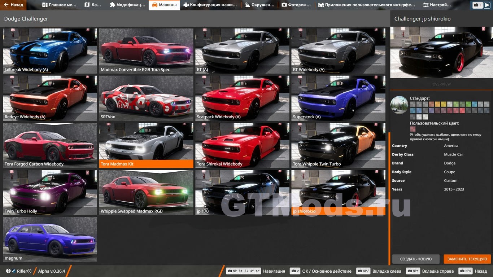This screenshot has width=493, height=277.
Task: Click the OK / Основное действие key hint icon
Action: pos(295,271)
